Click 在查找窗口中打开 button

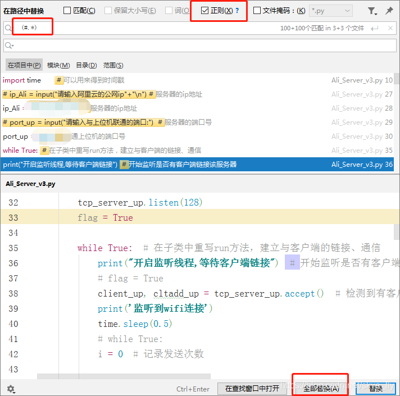[252, 388]
